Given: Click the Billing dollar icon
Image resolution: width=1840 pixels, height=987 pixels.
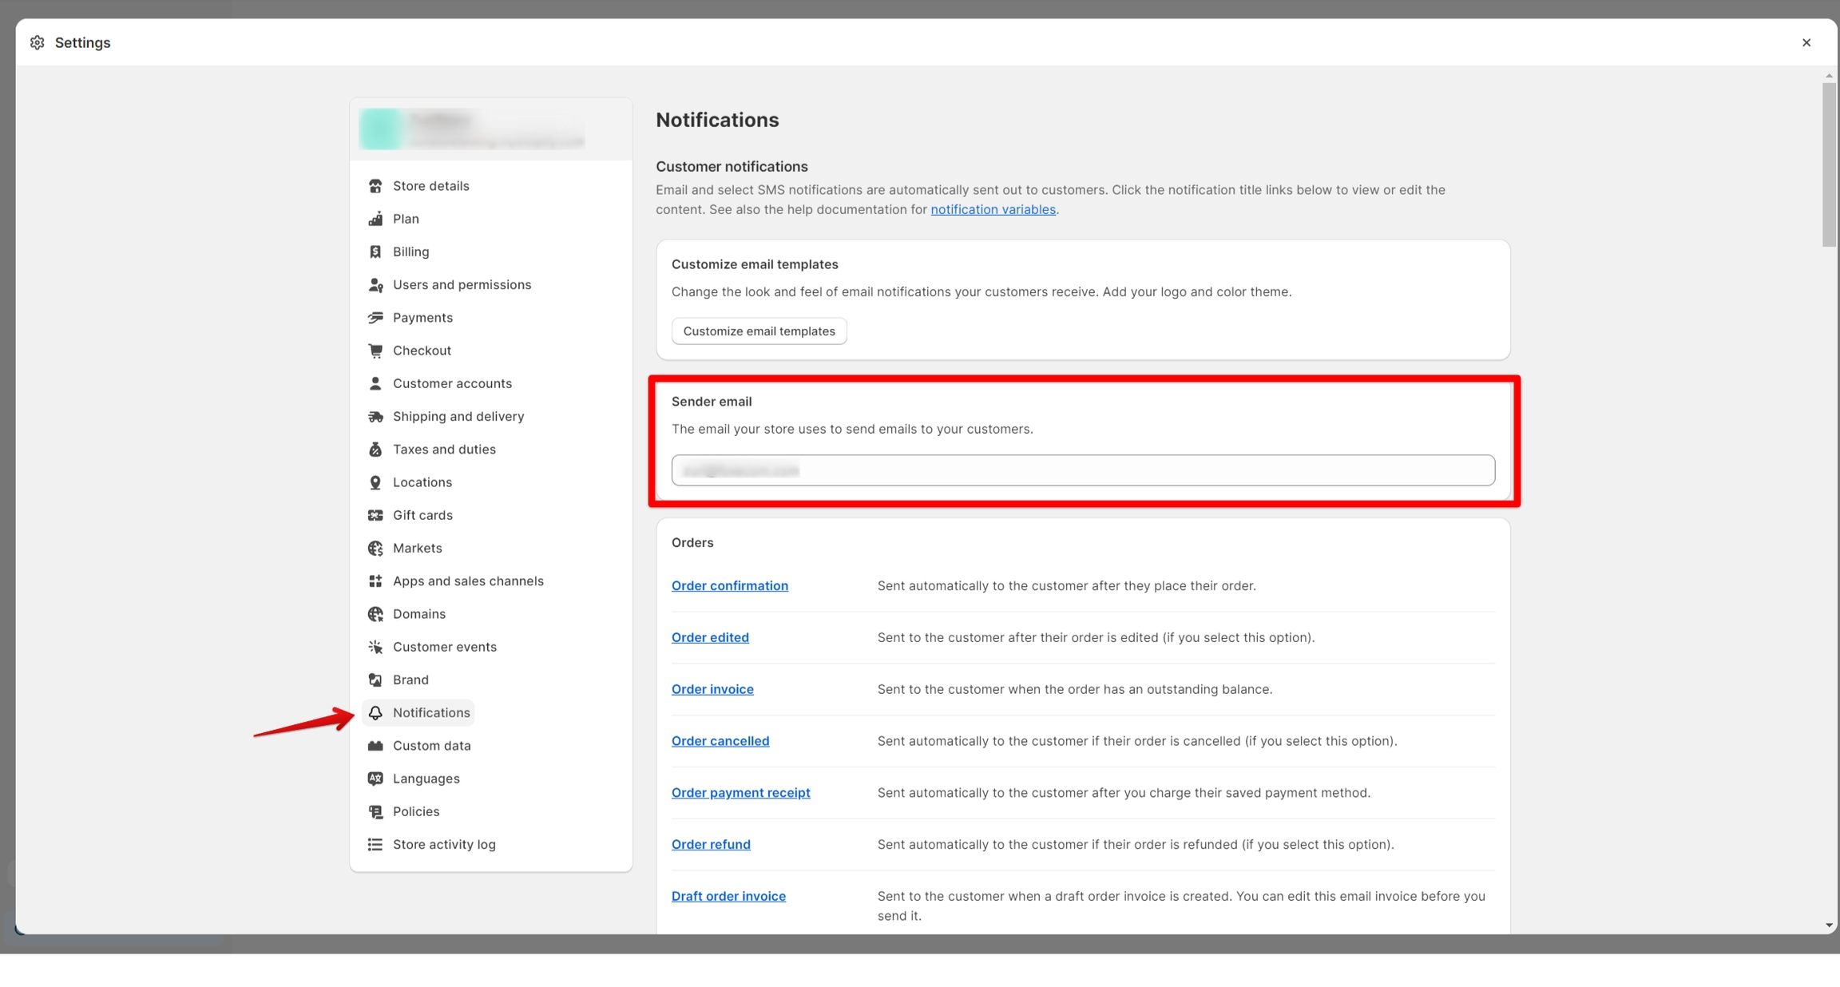Looking at the screenshot, I should point(375,252).
